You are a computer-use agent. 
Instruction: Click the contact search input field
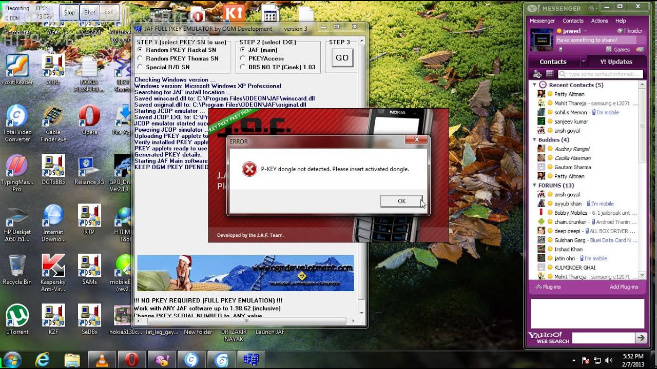click(x=600, y=74)
